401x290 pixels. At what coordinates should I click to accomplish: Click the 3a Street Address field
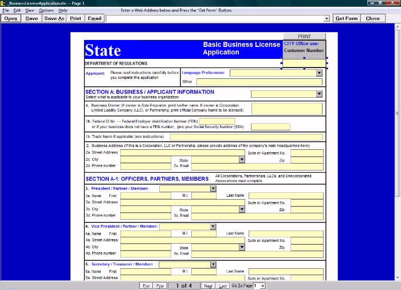tap(183, 202)
